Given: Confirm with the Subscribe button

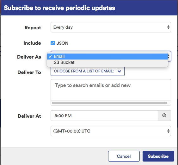Looking at the screenshot, I should (x=158, y=156).
